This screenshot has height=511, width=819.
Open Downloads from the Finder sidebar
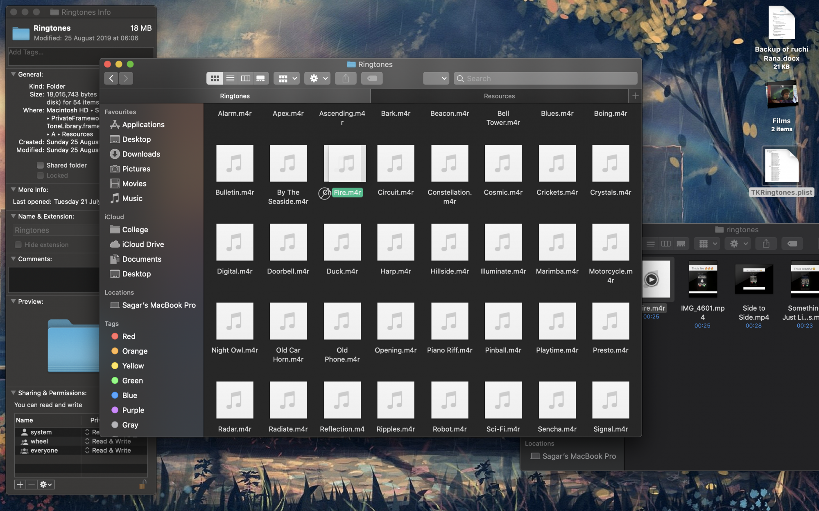pyautogui.click(x=141, y=154)
